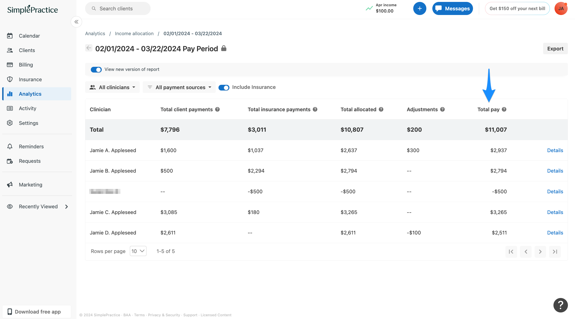Navigate to Analytics breadcrumb link

click(x=95, y=33)
